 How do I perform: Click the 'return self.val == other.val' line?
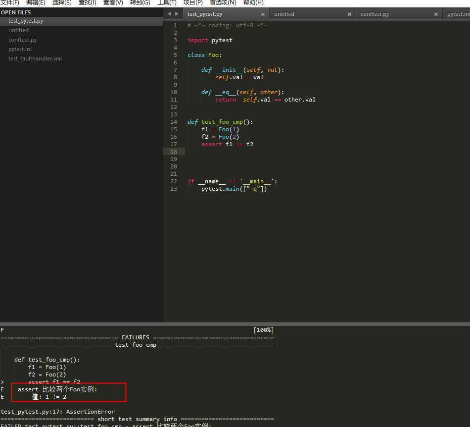pyautogui.click(x=265, y=100)
